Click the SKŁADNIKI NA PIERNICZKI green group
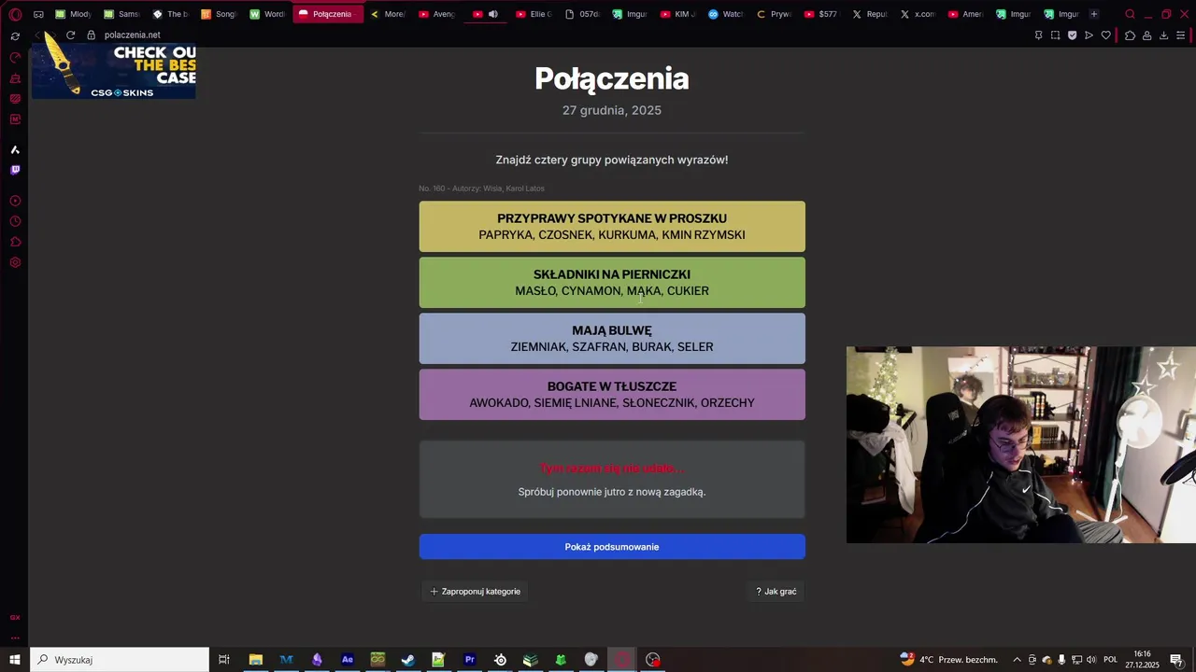Screen dimensions: 1196x672 tap(612, 283)
